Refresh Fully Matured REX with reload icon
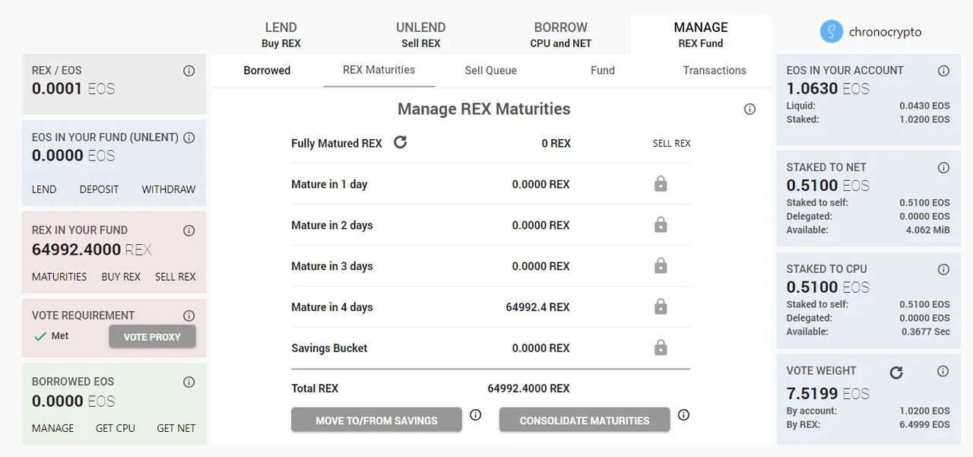973x457 pixels. [401, 142]
